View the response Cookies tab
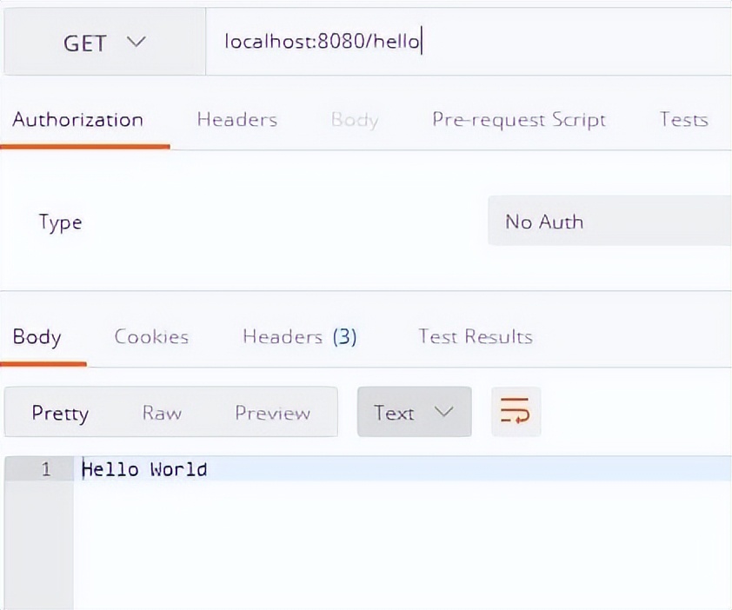The width and height of the screenshot is (732, 610). coord(151,337)
